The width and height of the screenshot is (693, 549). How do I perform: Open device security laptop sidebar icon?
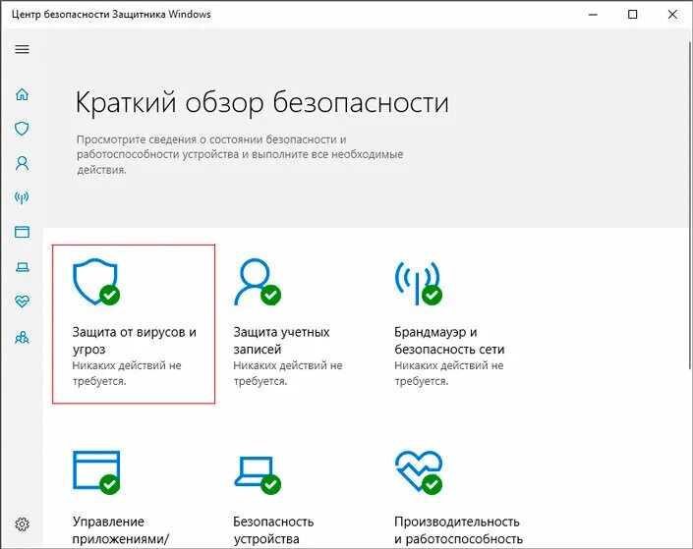[22, 267]
